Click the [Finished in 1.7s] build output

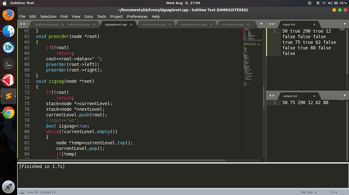(x=42, y=167)
